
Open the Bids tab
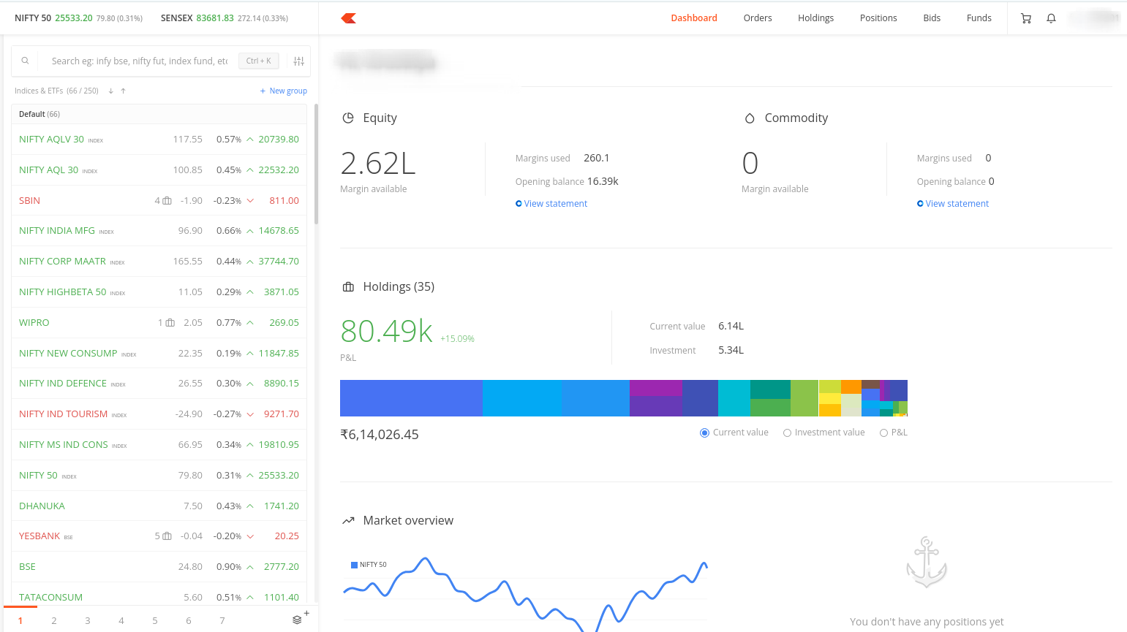pyautogui.click(x=932, y=18)
